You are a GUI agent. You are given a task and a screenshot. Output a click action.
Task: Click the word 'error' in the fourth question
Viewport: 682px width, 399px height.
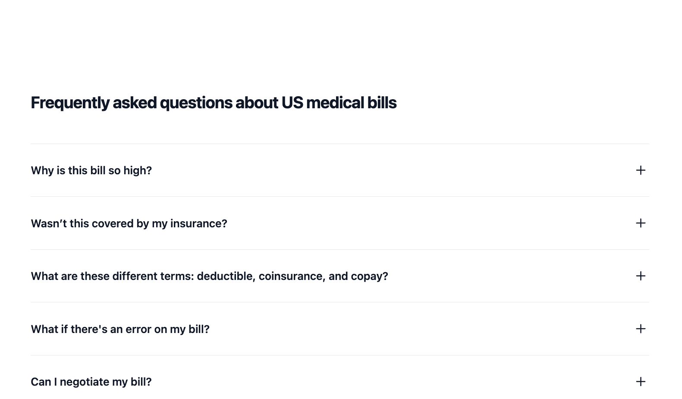point(139,329)
